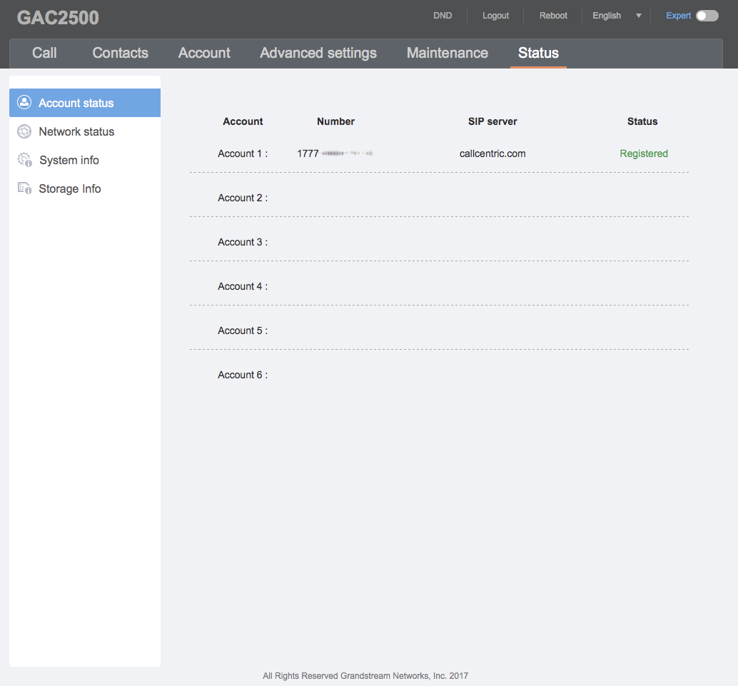Screen dimensions: 738x686
Task: Open System info in the sidebar
Action: coord(85,160)
